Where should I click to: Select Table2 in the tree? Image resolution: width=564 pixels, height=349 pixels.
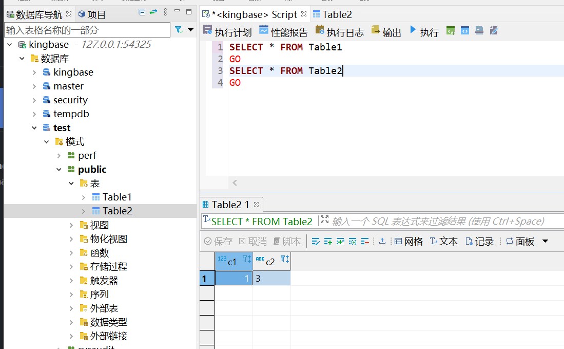[x=117, y=211]
